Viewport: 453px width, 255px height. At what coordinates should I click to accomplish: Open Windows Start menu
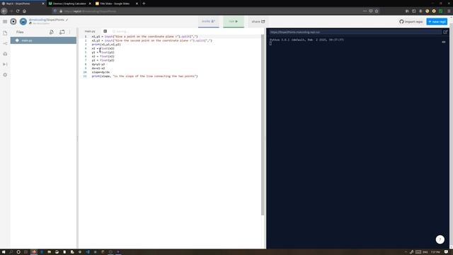4,252
